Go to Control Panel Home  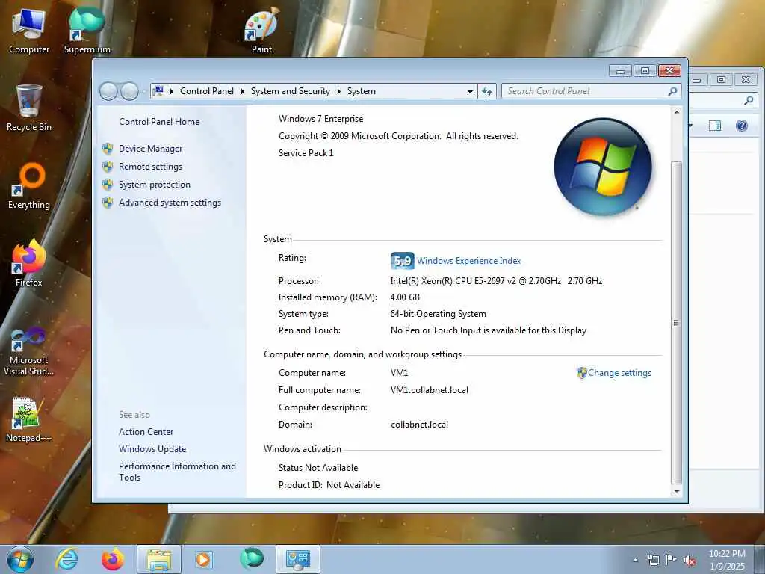tap(159, 122)
